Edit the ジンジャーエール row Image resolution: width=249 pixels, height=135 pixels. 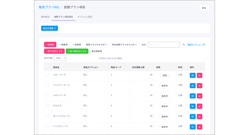(193, 86)
